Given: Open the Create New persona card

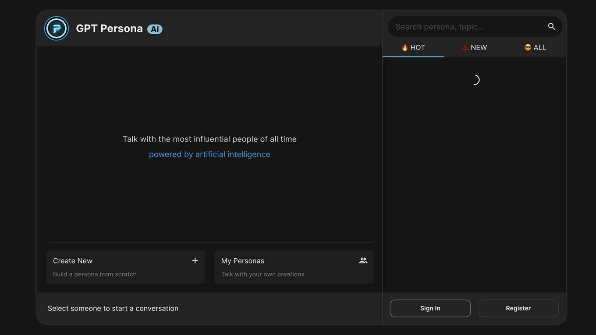Looking at the screenshot, I should (125, 267).
